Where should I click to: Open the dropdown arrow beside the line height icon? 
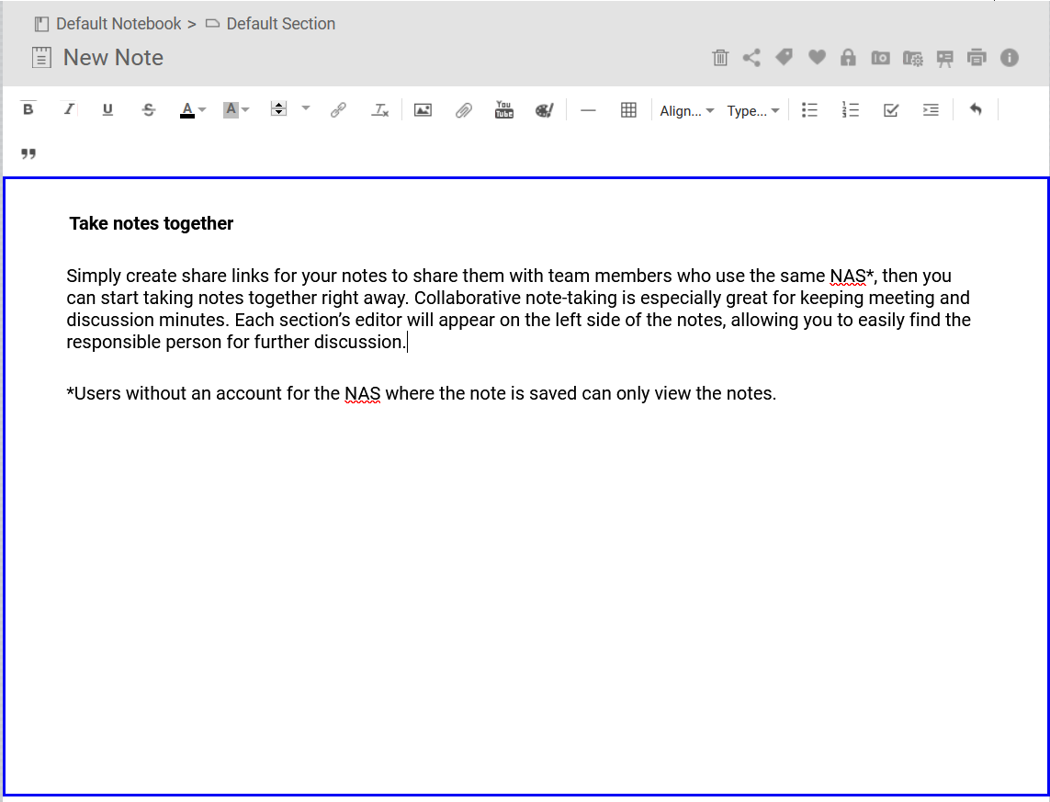305,107
